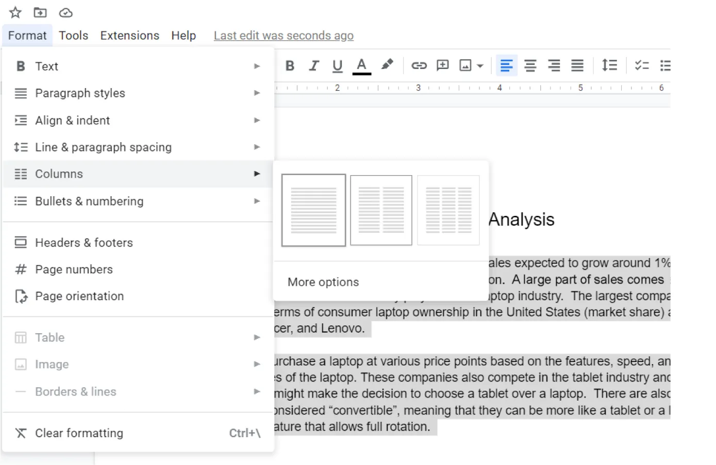Justify the paragraph alignment
The height and width of the screenshot is (465, 716).
577,65
